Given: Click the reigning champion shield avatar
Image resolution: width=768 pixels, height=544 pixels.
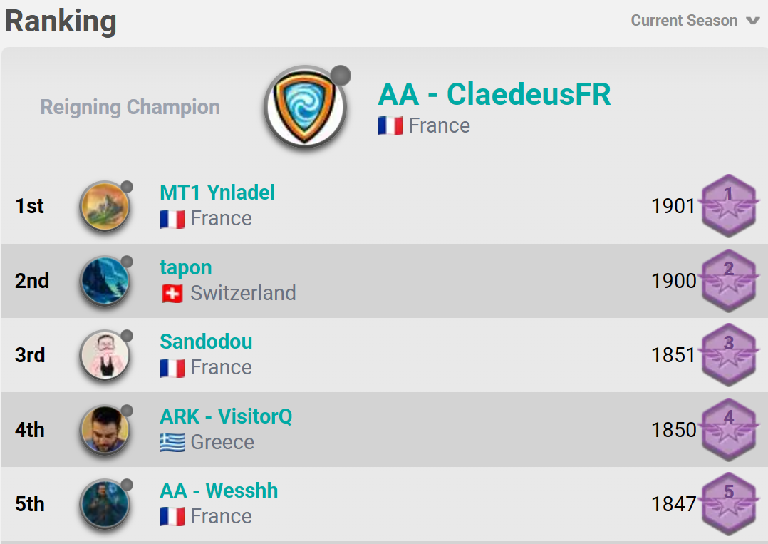Looking at the screenshot, I should coord(305,107).
